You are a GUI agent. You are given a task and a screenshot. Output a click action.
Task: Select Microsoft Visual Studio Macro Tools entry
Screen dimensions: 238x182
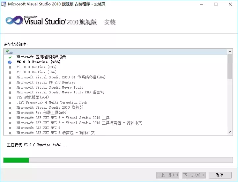pos(50,87)
